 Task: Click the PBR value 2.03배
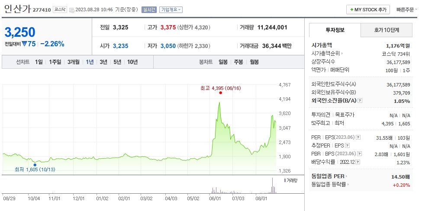coord(381,154)
